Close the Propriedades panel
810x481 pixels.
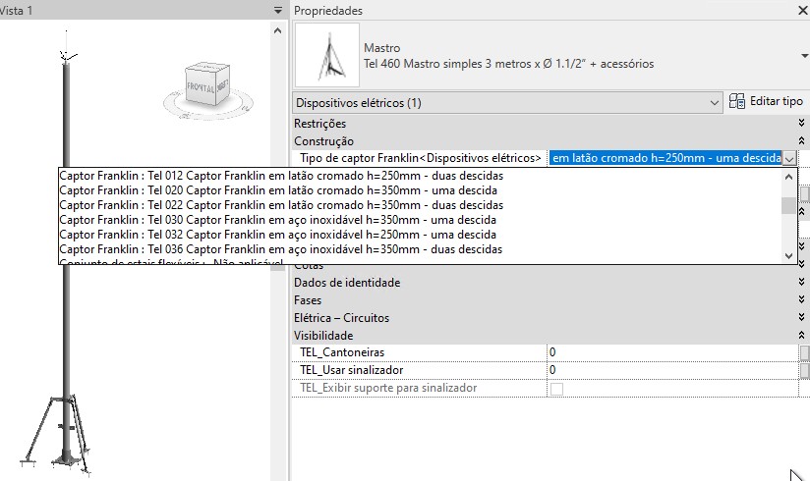[x=803, y=11]
